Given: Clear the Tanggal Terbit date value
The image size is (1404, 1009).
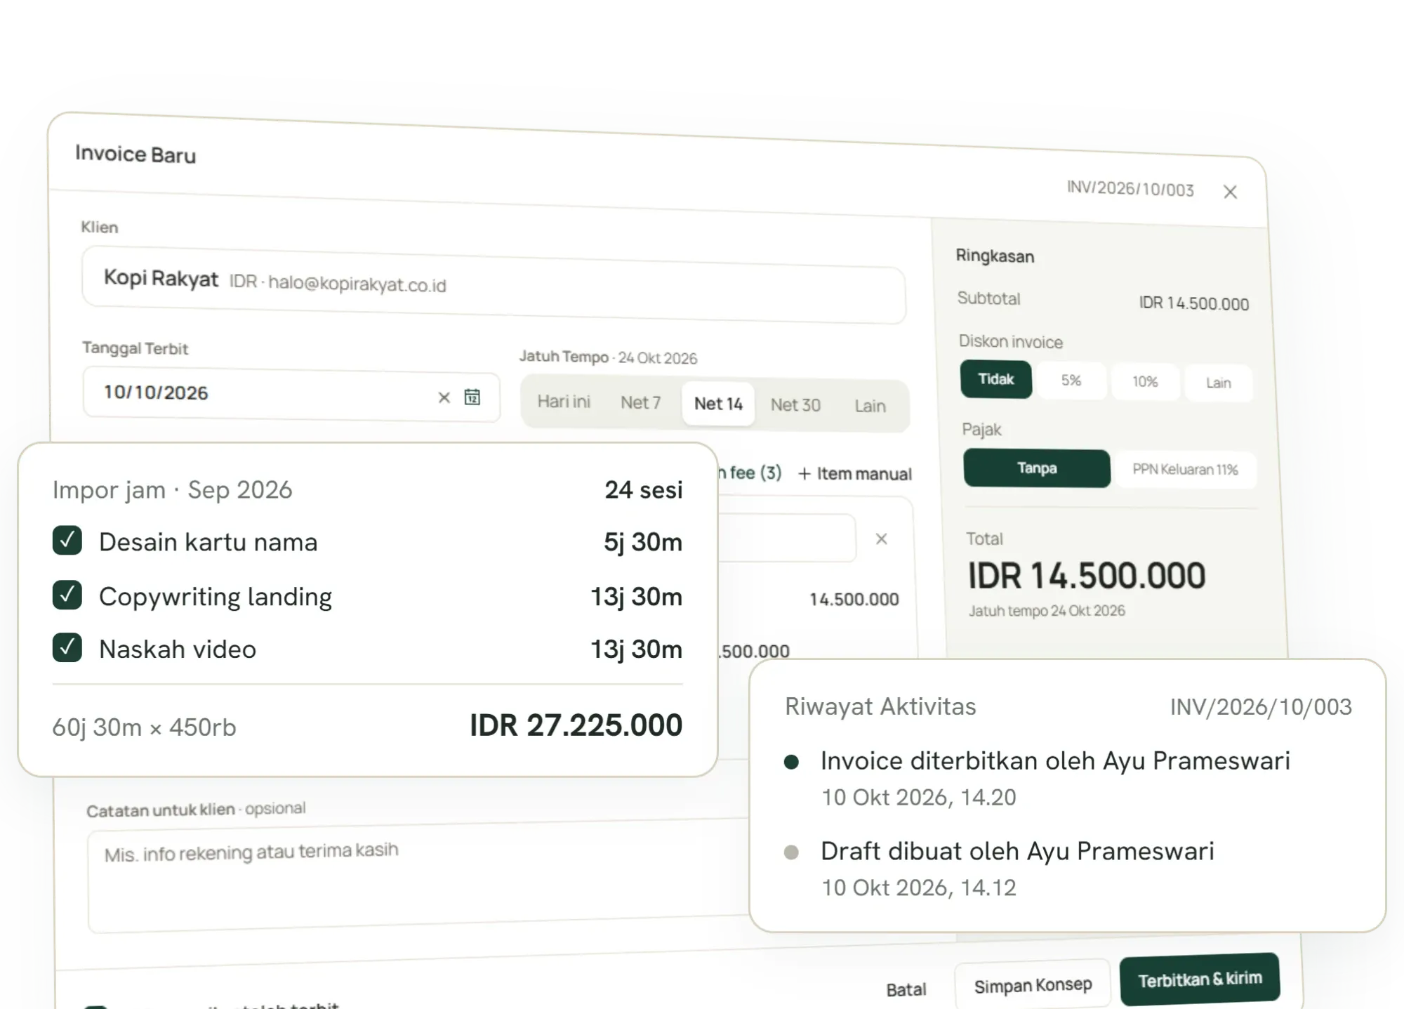Looking at the screenshot, I should coord(444,397).
